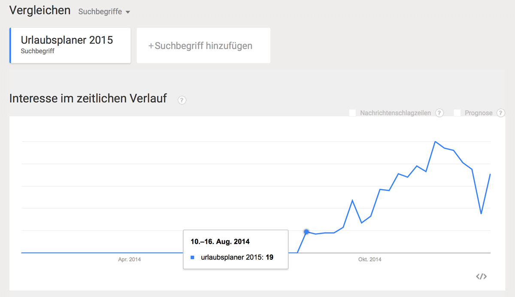Click the Vergleichen heading
Image resolution: width=515 pixels, height=297 pixels.
[40, 11]
